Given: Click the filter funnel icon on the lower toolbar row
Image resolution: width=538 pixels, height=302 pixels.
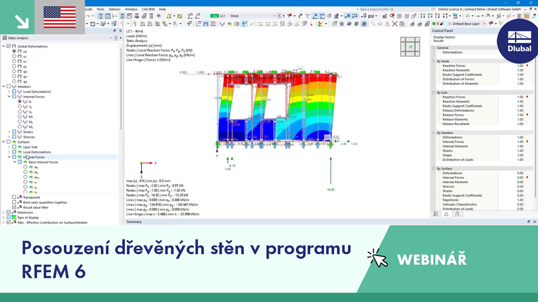Looking at the screenshot, I should [x=189, y=24].
